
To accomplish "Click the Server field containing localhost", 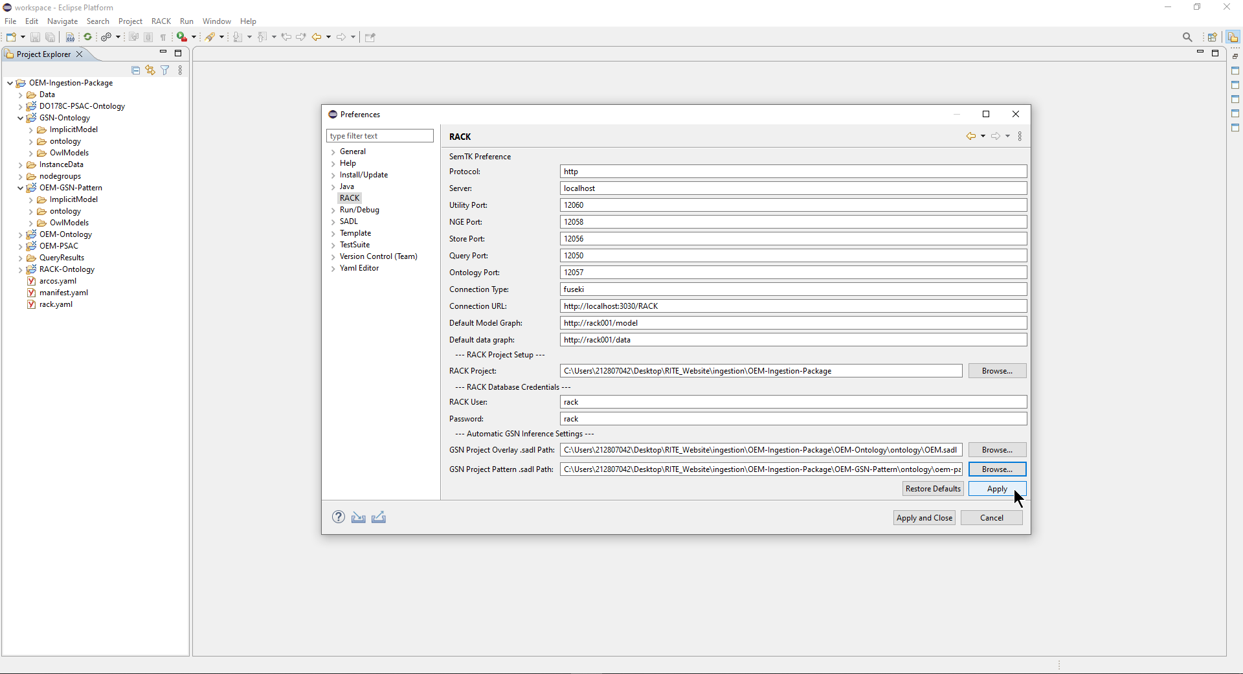I will 793,188.
